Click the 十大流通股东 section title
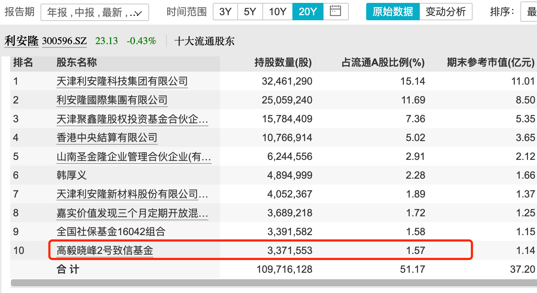Screen dimensions: 537x293 (x=204, y=41)
